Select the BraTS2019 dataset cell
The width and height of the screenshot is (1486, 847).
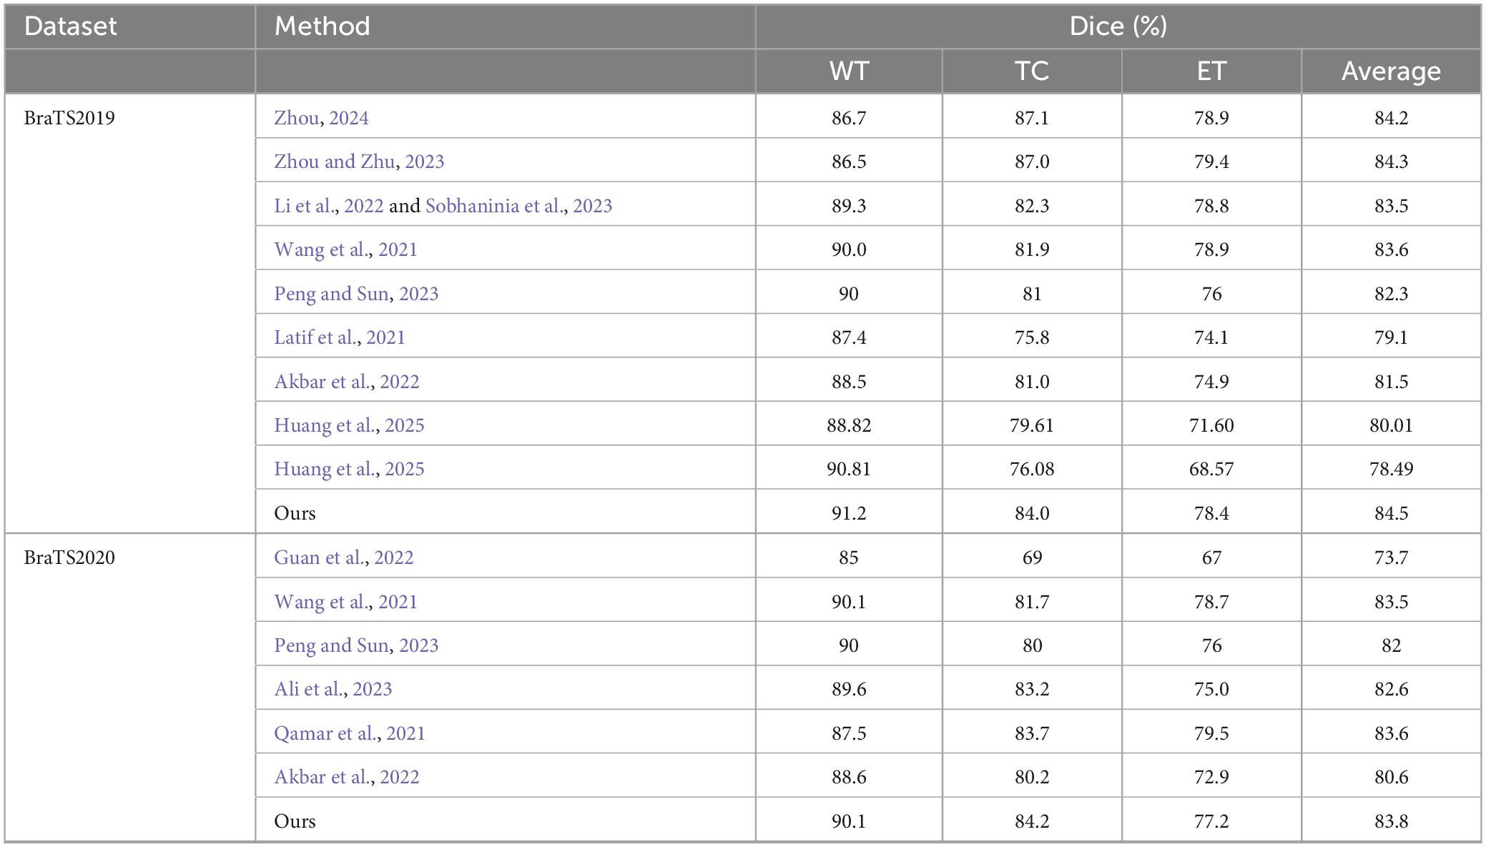(x=69, y=117)
